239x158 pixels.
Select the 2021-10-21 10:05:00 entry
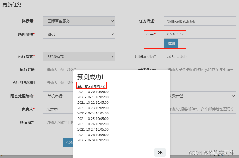tap(93, 97)
